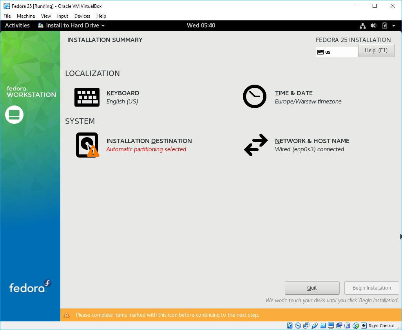Click the Help! (F1) button
This screenshot has height=330, width=402.
pos(376,50)
